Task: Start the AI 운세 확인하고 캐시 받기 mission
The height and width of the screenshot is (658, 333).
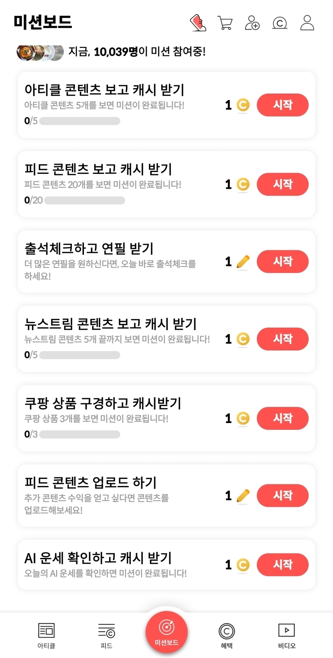Action: (282, 565)
